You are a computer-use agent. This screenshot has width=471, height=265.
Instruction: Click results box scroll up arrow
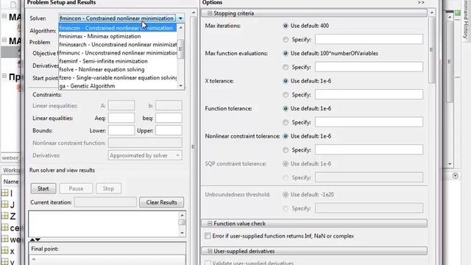coord(182,215)
